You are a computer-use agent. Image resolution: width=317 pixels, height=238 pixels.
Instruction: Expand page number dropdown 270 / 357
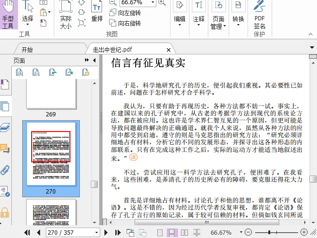[x=96, y=232]
